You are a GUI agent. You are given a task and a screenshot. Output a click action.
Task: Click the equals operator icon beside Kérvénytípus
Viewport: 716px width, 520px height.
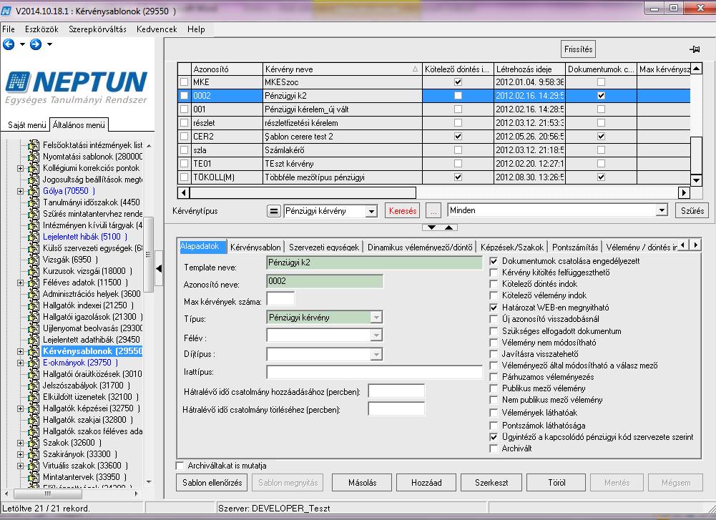tap(273, 211)
